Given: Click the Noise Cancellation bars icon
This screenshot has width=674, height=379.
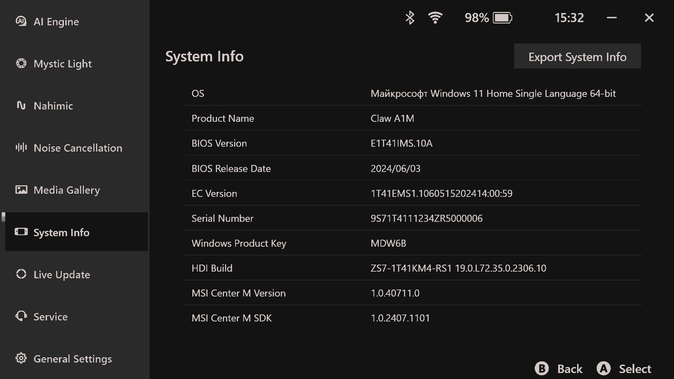Looking at the screenshot, I should [x=21, y=147].
